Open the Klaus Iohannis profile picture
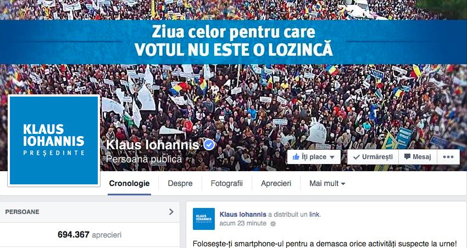This screenshot has height=248, width=467. [x=54, y=140]
